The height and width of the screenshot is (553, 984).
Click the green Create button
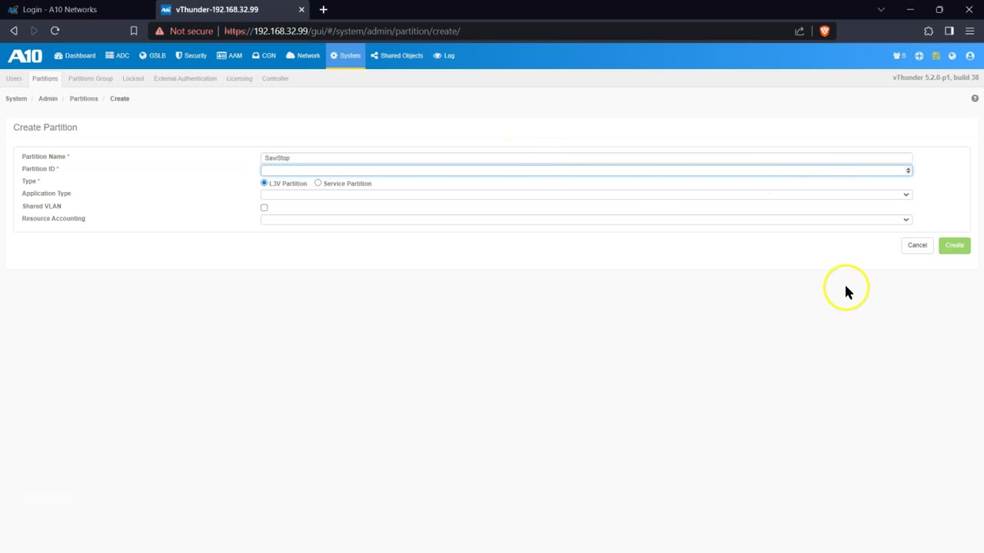click(x=954, y=245)
